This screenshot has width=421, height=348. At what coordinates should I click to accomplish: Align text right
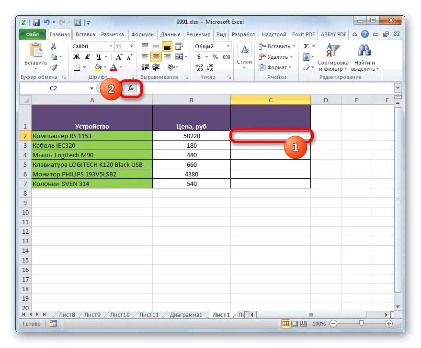[x=167, y=57]
